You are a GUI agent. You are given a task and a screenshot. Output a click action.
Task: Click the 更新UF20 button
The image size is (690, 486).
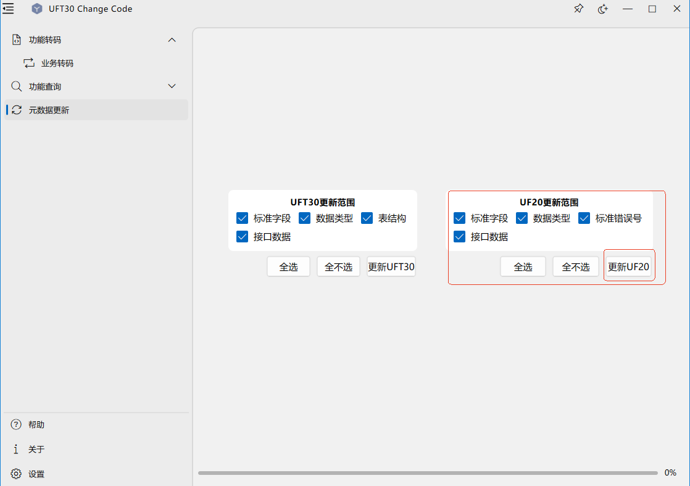coord(628,266)
